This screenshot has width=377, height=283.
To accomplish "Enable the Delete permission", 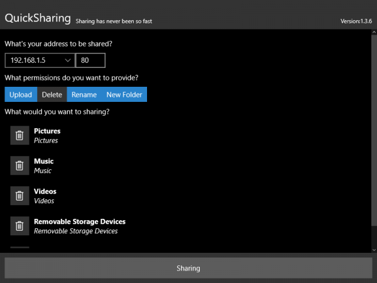I will (x=52, y=94).
